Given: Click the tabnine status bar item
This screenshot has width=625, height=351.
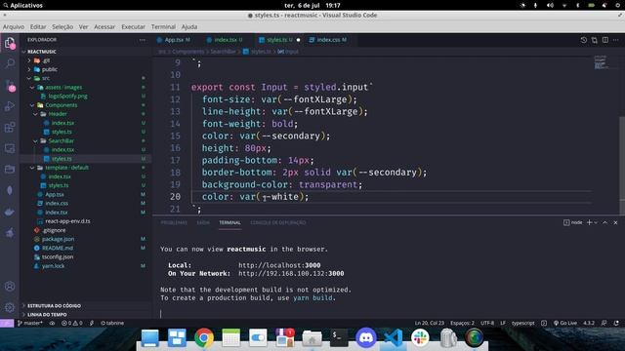Looking at the screenshot, I should pyautogui.click(x=112, y=323).
